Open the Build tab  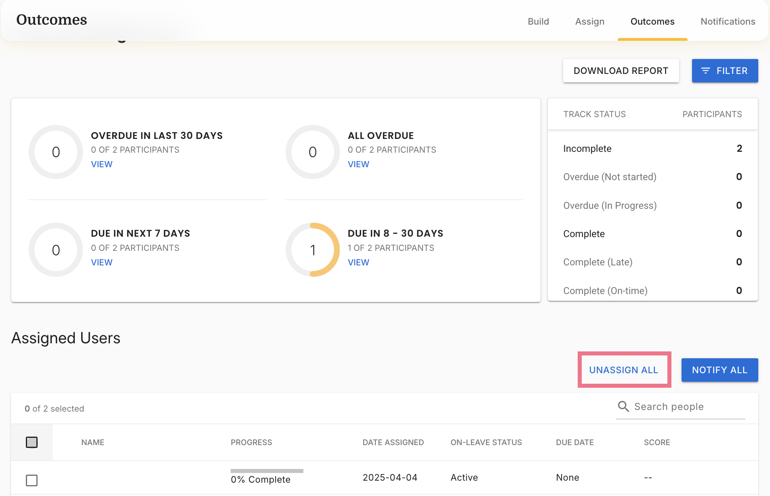(x=538, y=21)
